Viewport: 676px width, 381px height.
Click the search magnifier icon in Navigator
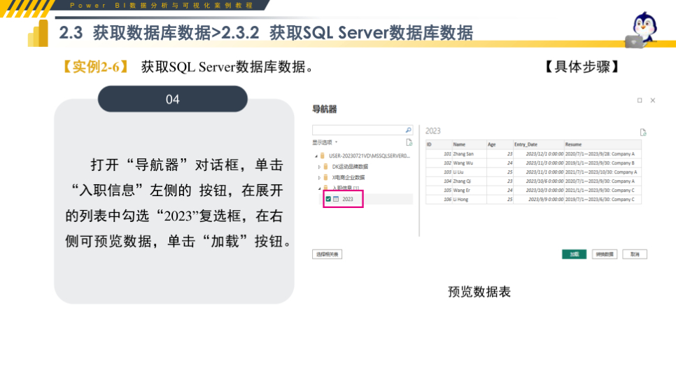[408, 130]
